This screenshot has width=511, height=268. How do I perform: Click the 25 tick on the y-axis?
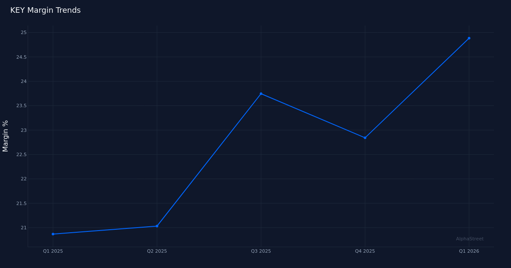(x=25, y=32)
